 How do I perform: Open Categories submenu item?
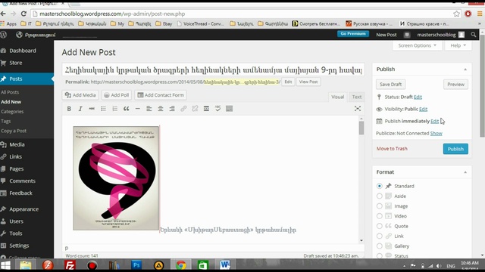pyautogui.click(x=12, y=112)
